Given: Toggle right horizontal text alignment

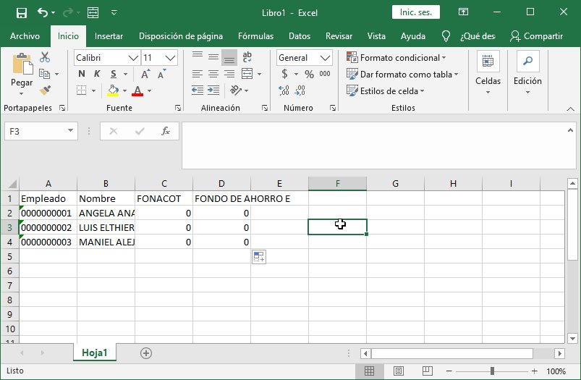Looking at the screenshot, I should coord(229,74).
